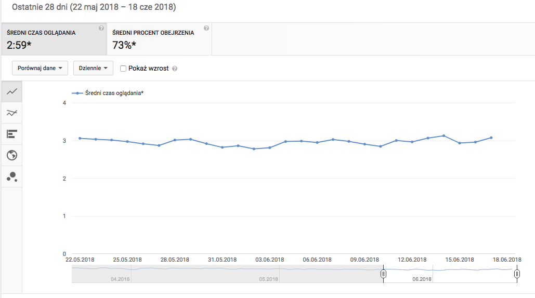Switch to the multi-line chart icon

click(12, 113)
